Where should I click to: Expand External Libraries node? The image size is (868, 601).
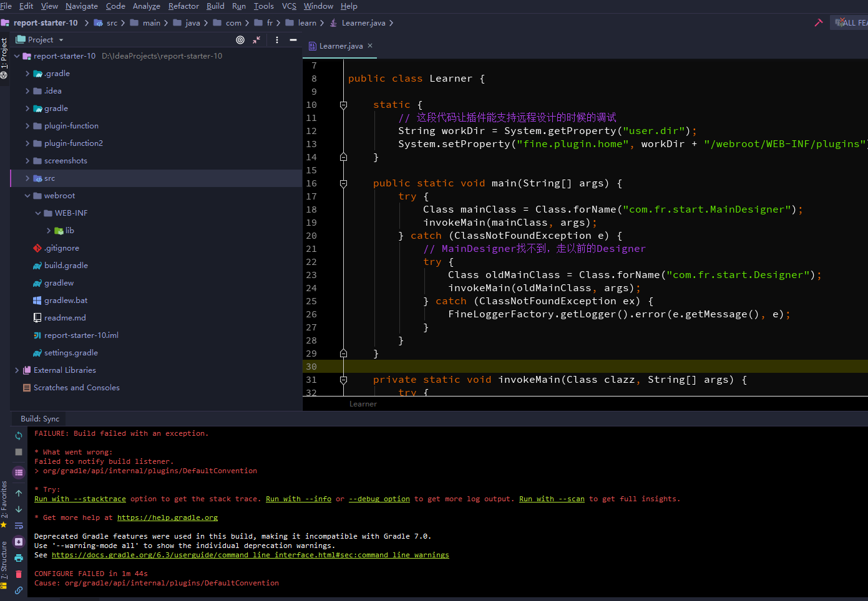coord(17,370)
